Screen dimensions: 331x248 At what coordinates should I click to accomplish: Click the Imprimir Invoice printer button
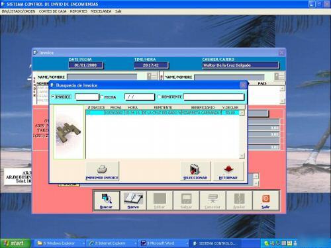[x=102, y=171]
